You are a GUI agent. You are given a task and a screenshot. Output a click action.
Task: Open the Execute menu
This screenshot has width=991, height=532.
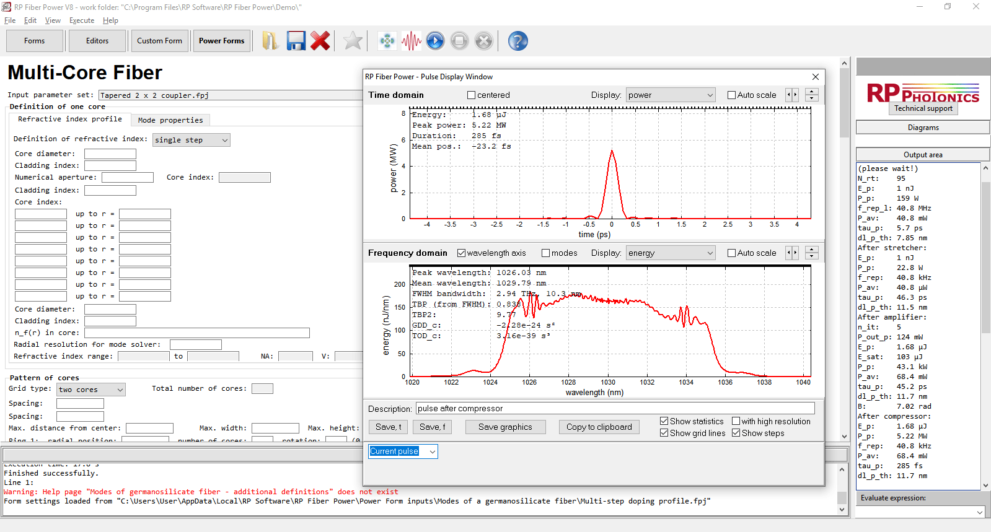pyautogui.click(x=82, y=20)
